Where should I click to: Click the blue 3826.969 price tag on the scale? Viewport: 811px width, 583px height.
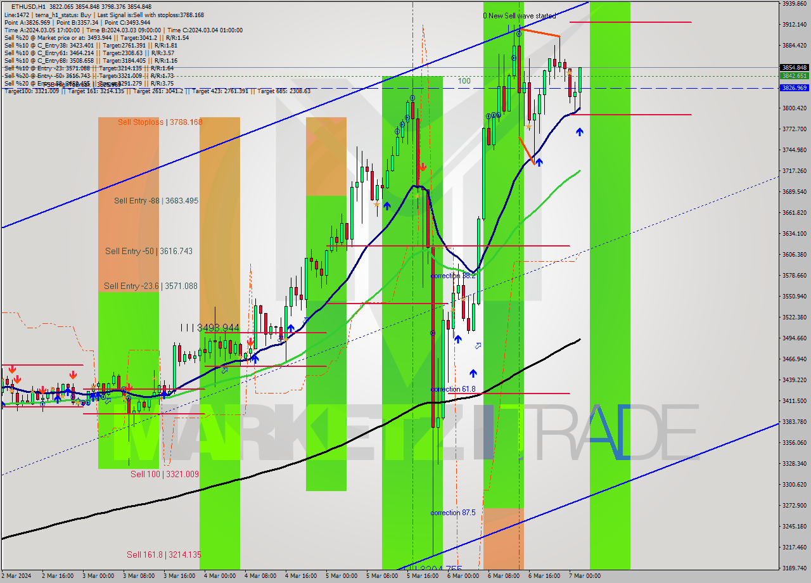point(793,88)
